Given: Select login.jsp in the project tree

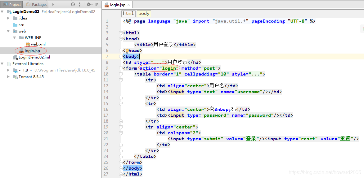Looking at the screenshot, I should tap(32, 50).
